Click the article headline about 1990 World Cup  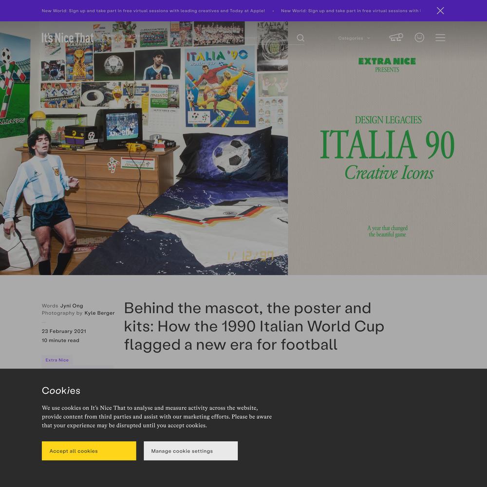pos(254,326)
